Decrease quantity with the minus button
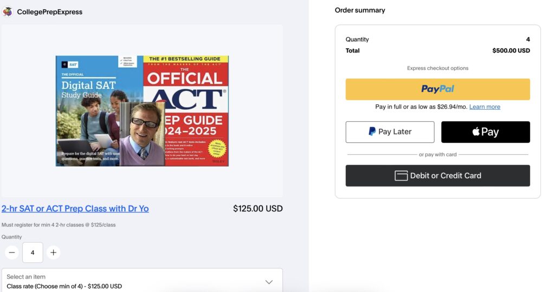 coord(12,253)
